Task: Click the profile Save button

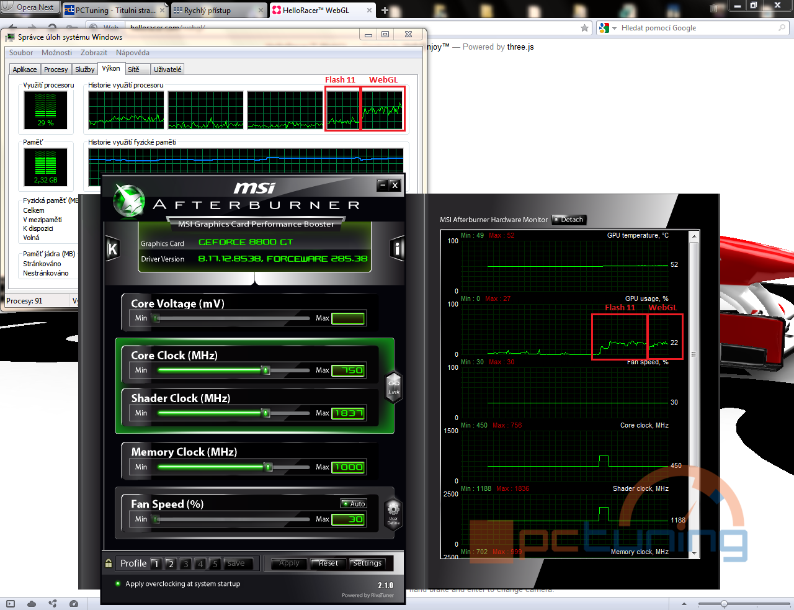Action: coord(238,563)
